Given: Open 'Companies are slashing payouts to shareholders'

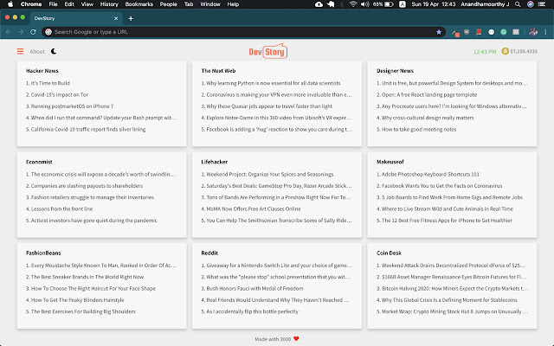Looking at the screenshot, I should [x=84, y=186].
